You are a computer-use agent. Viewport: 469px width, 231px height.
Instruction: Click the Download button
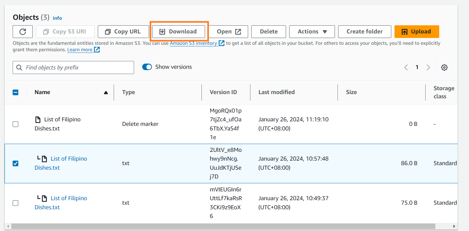coord(178,31)
